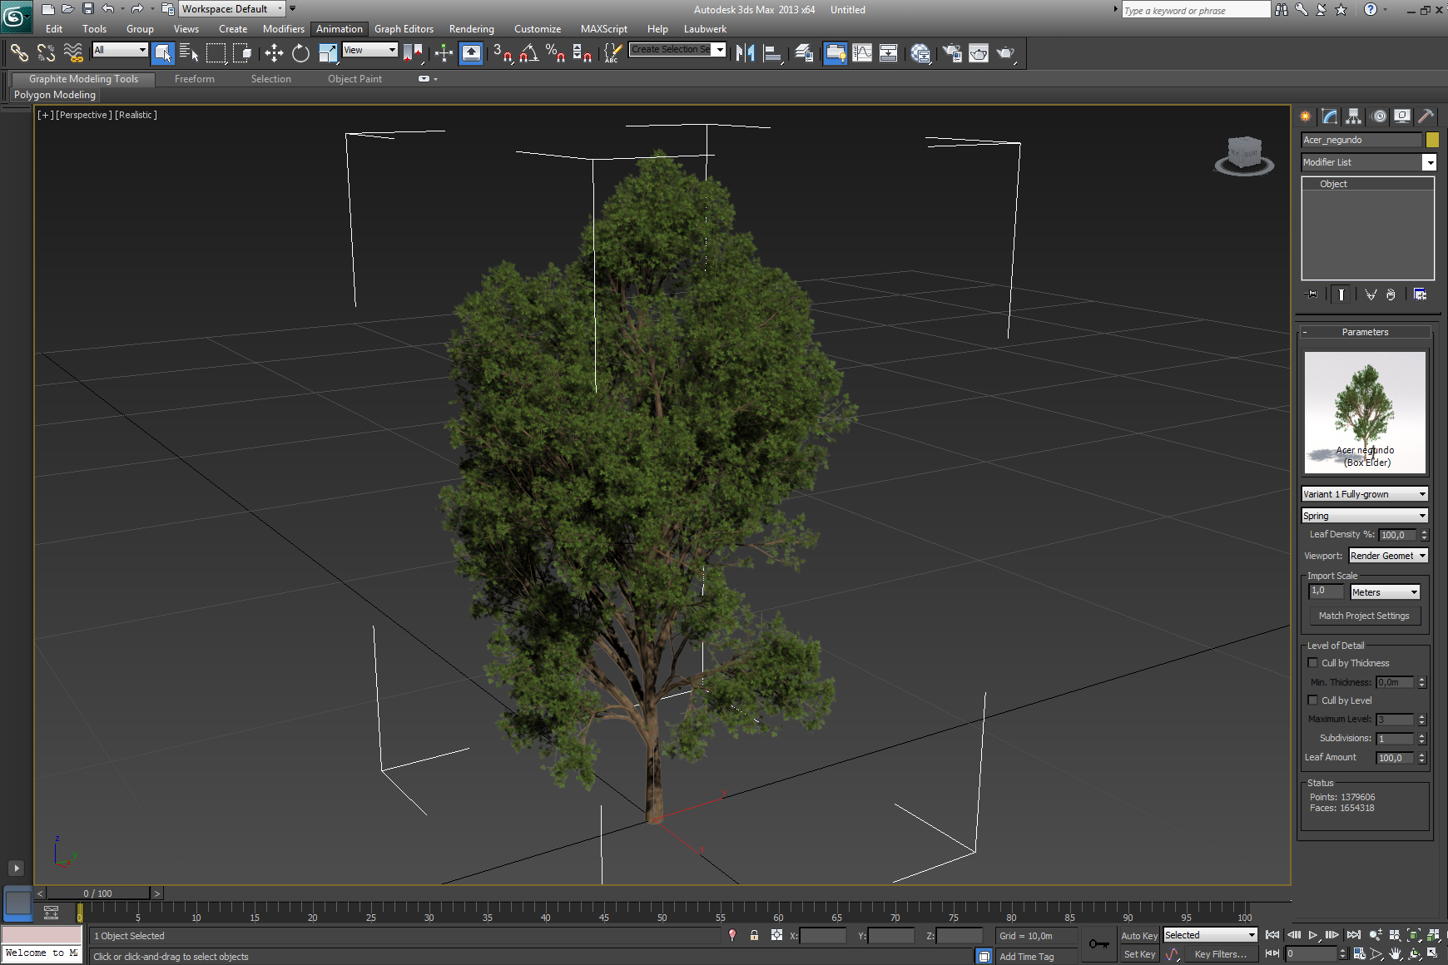1448x965 pixels.
Task: Click the Mirror tool icon
Action: [745, 53]
